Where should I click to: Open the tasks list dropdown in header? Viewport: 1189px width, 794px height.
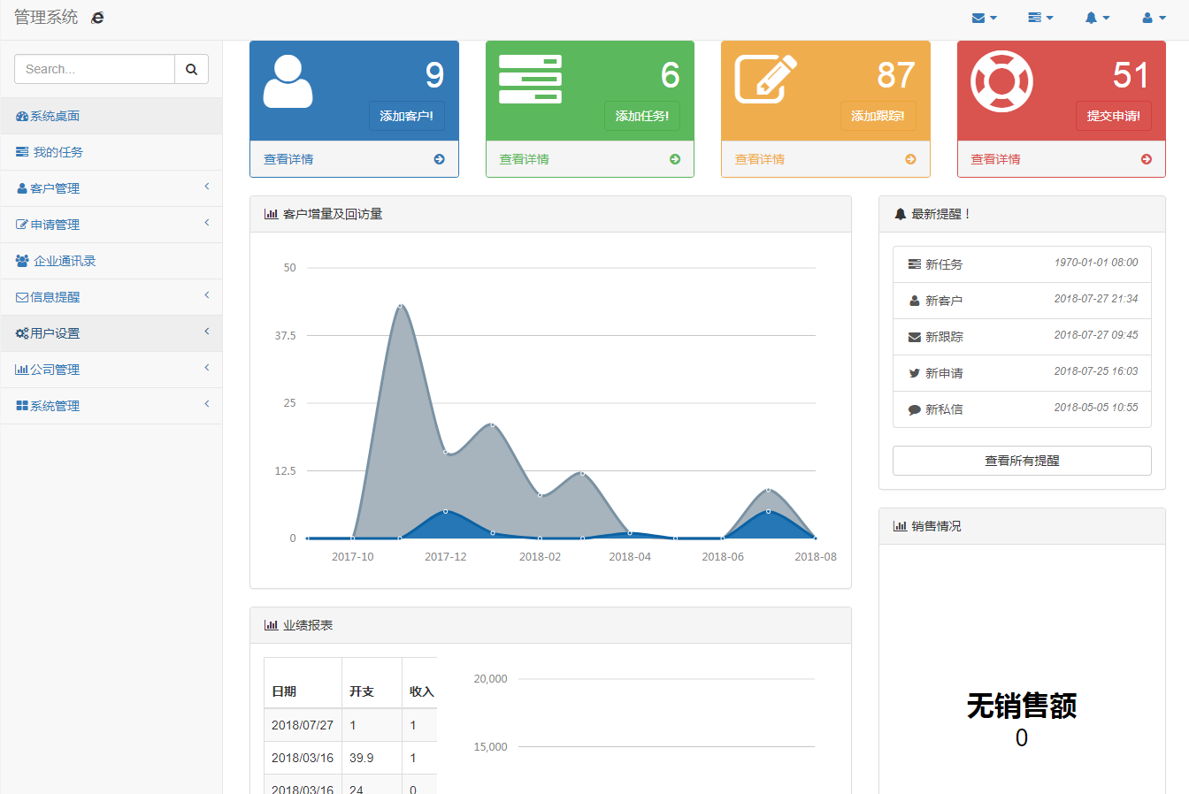click(x=1040, y=18)
